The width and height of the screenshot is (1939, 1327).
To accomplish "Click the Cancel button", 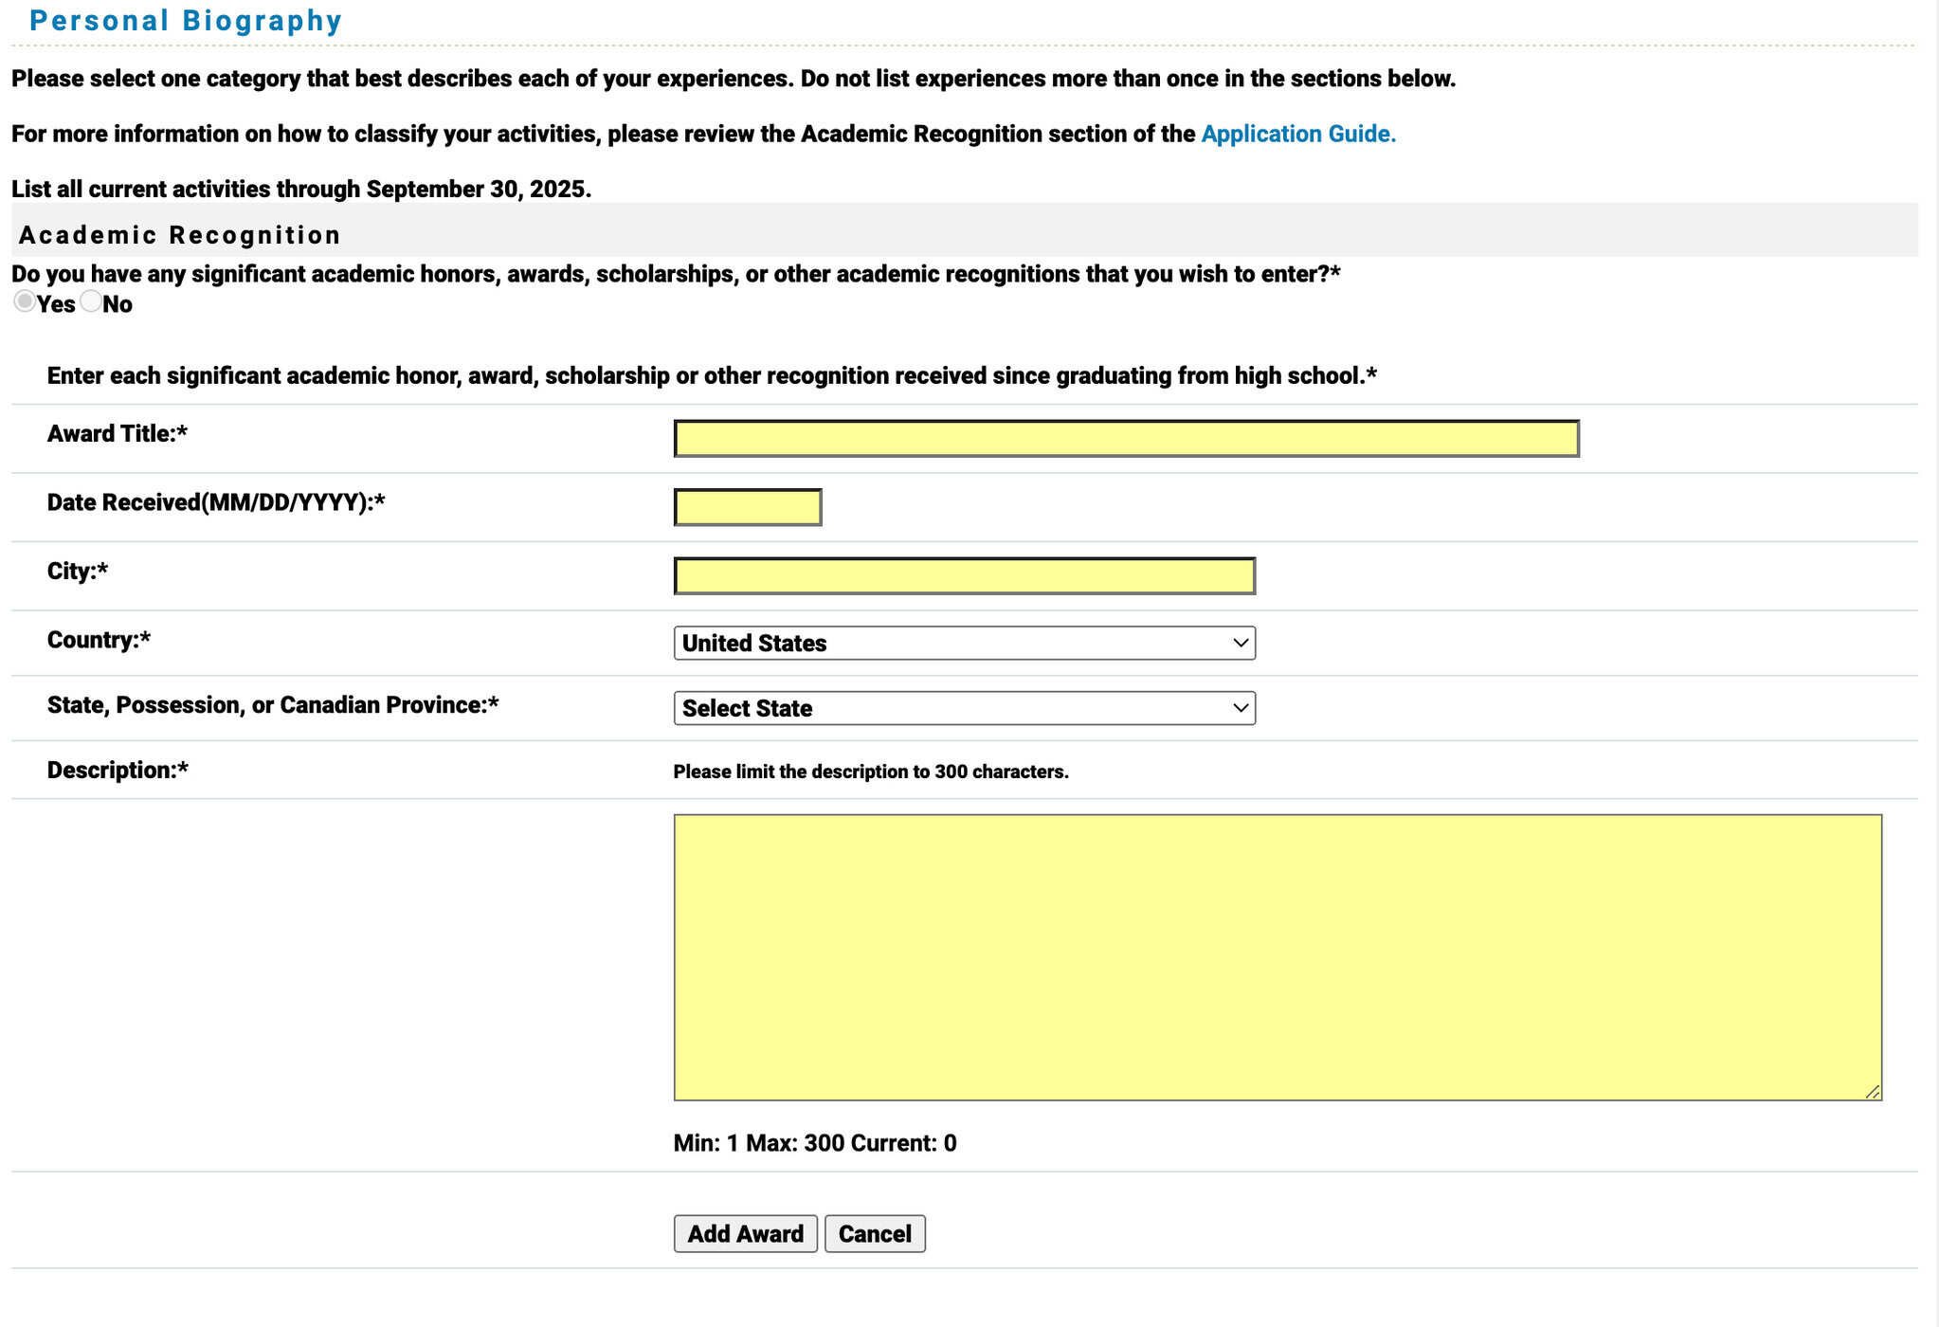I will (874, 1233).
